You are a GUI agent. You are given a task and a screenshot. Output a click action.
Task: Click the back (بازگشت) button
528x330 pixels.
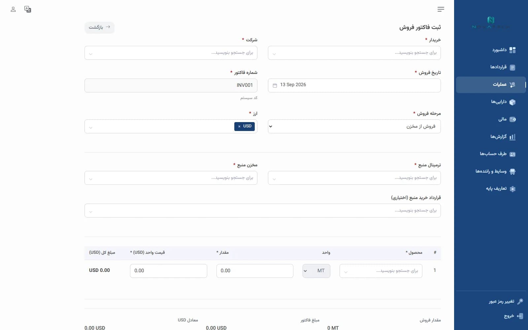pos(99,27)
